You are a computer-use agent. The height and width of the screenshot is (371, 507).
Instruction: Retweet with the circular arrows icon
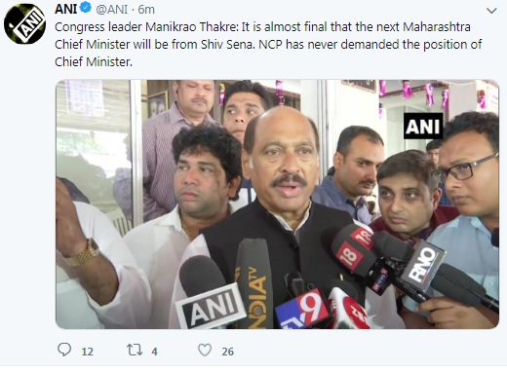[135, 350]
